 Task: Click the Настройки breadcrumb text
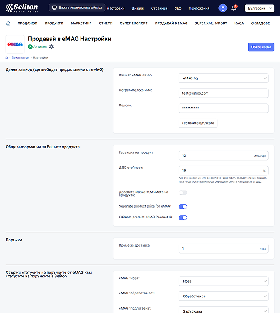[x=40, y=58]
